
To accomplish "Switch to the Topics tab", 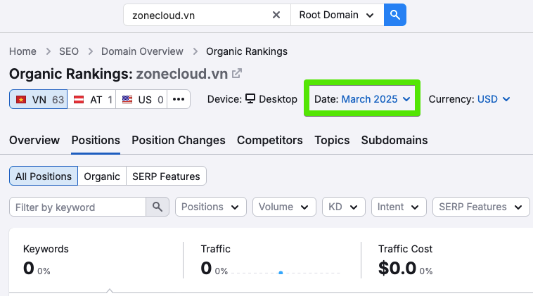I will (332, 140).
